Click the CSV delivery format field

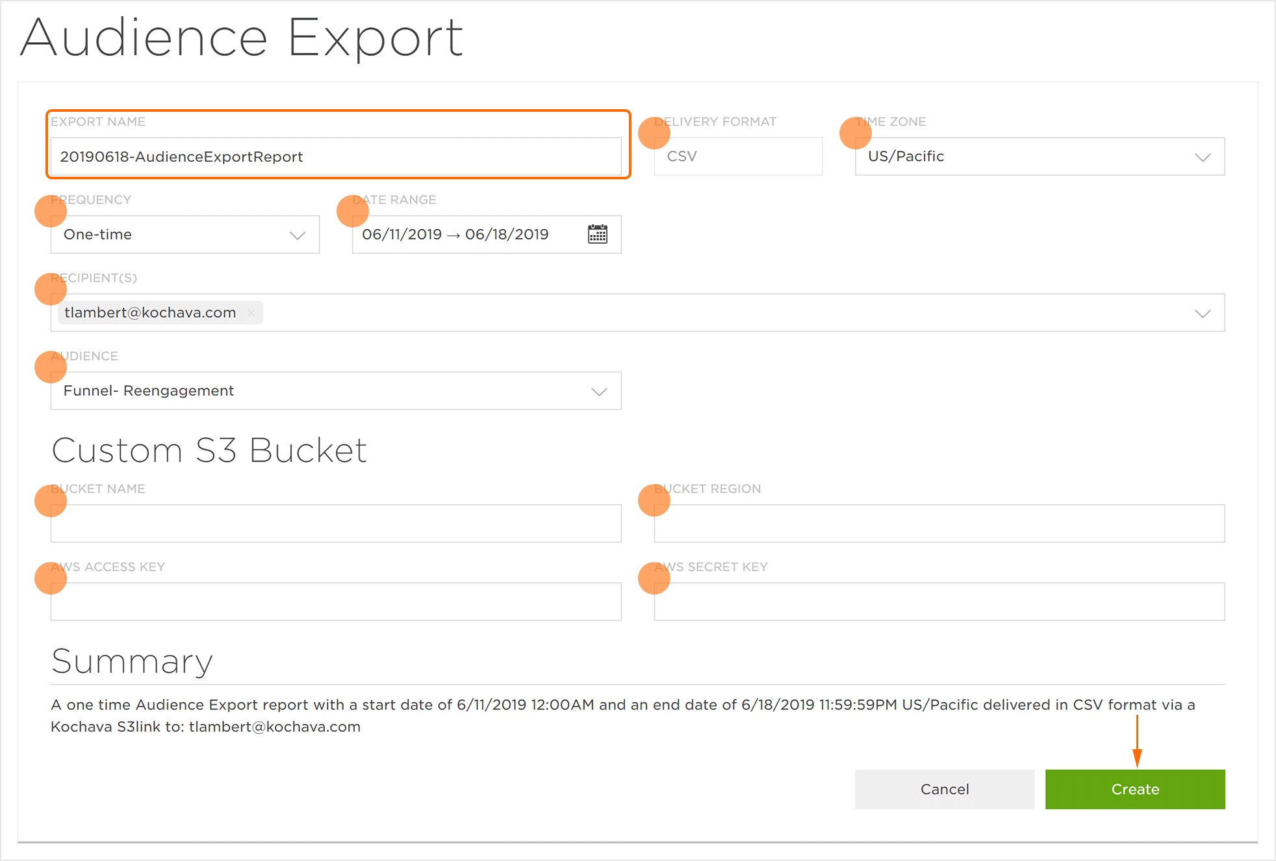pos(737,157)
